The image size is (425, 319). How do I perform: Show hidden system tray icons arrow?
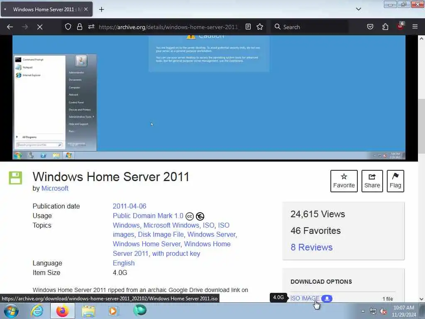(363, 311)
